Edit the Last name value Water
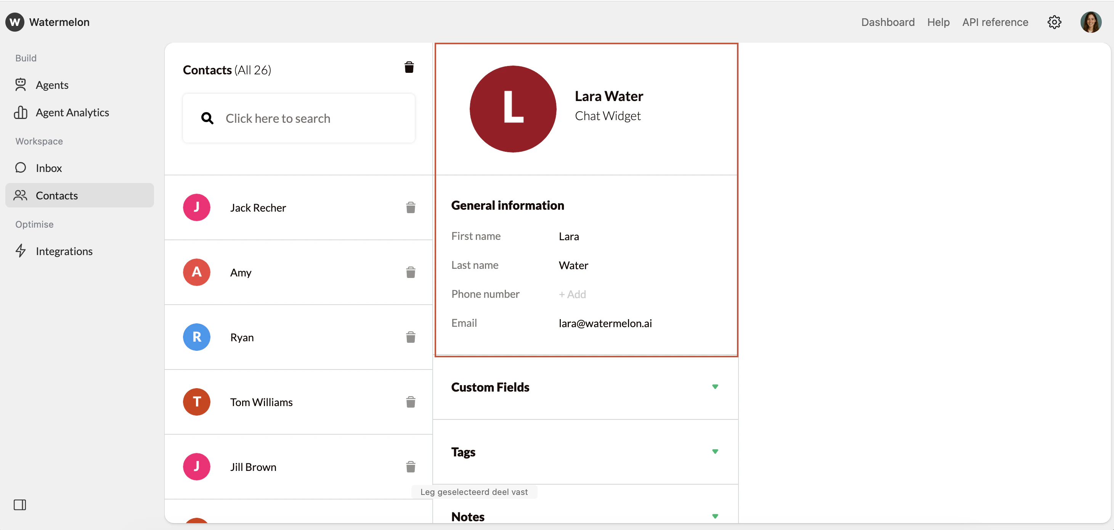This screenshot has height=530, width=1114. point(573,265)
